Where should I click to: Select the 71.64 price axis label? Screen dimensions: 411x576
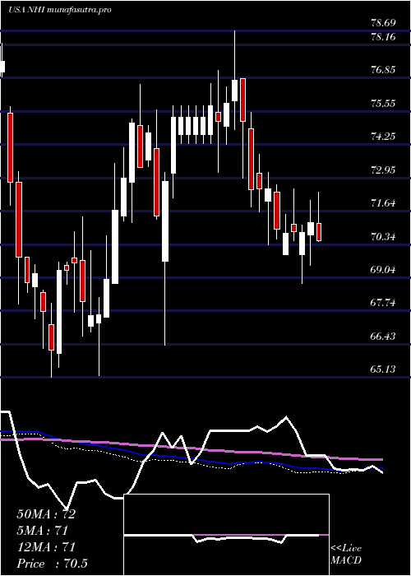(x=383, y=202)
